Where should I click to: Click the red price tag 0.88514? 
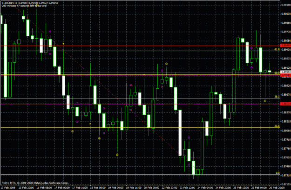[x=286, y=104]
